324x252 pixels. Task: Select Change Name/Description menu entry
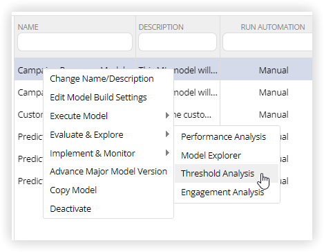[x=102, y=79]
